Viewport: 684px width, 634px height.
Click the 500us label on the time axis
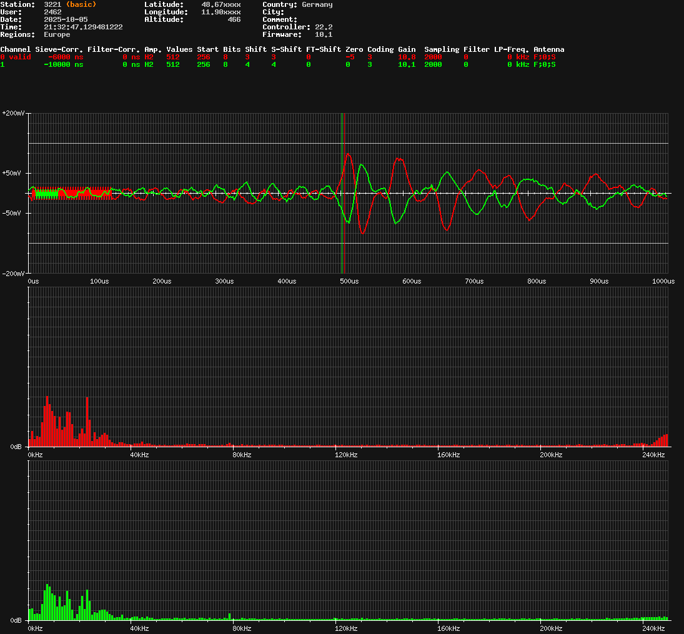pos(349,281)
